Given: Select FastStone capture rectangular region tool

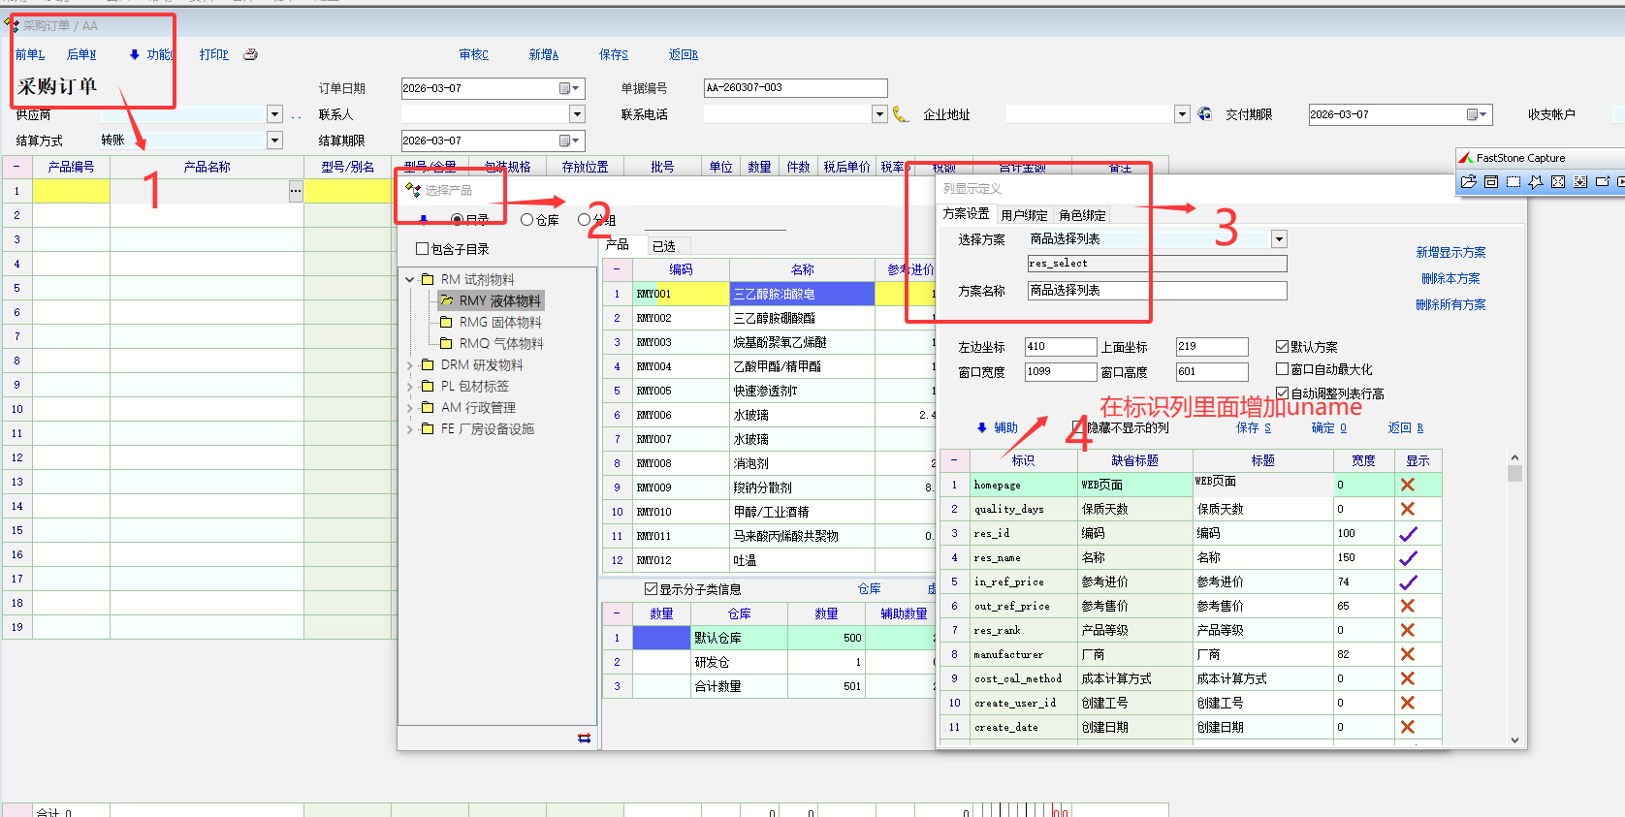Looking at the screenshot, I should click(x=1513, y=181).
